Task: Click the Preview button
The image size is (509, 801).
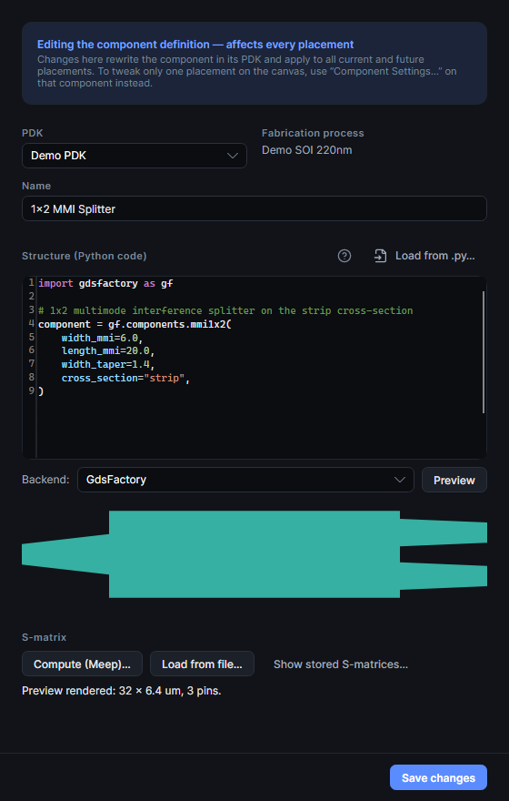Action: click(x=454, y=480)
